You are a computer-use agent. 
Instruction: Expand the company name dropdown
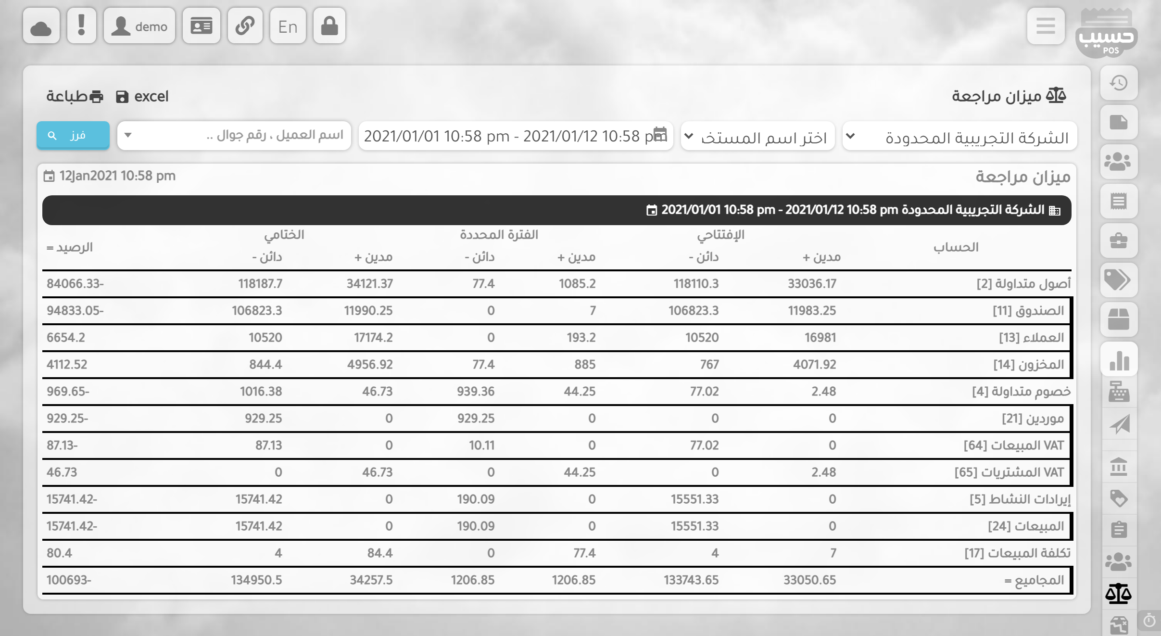(x=959, y=137)
